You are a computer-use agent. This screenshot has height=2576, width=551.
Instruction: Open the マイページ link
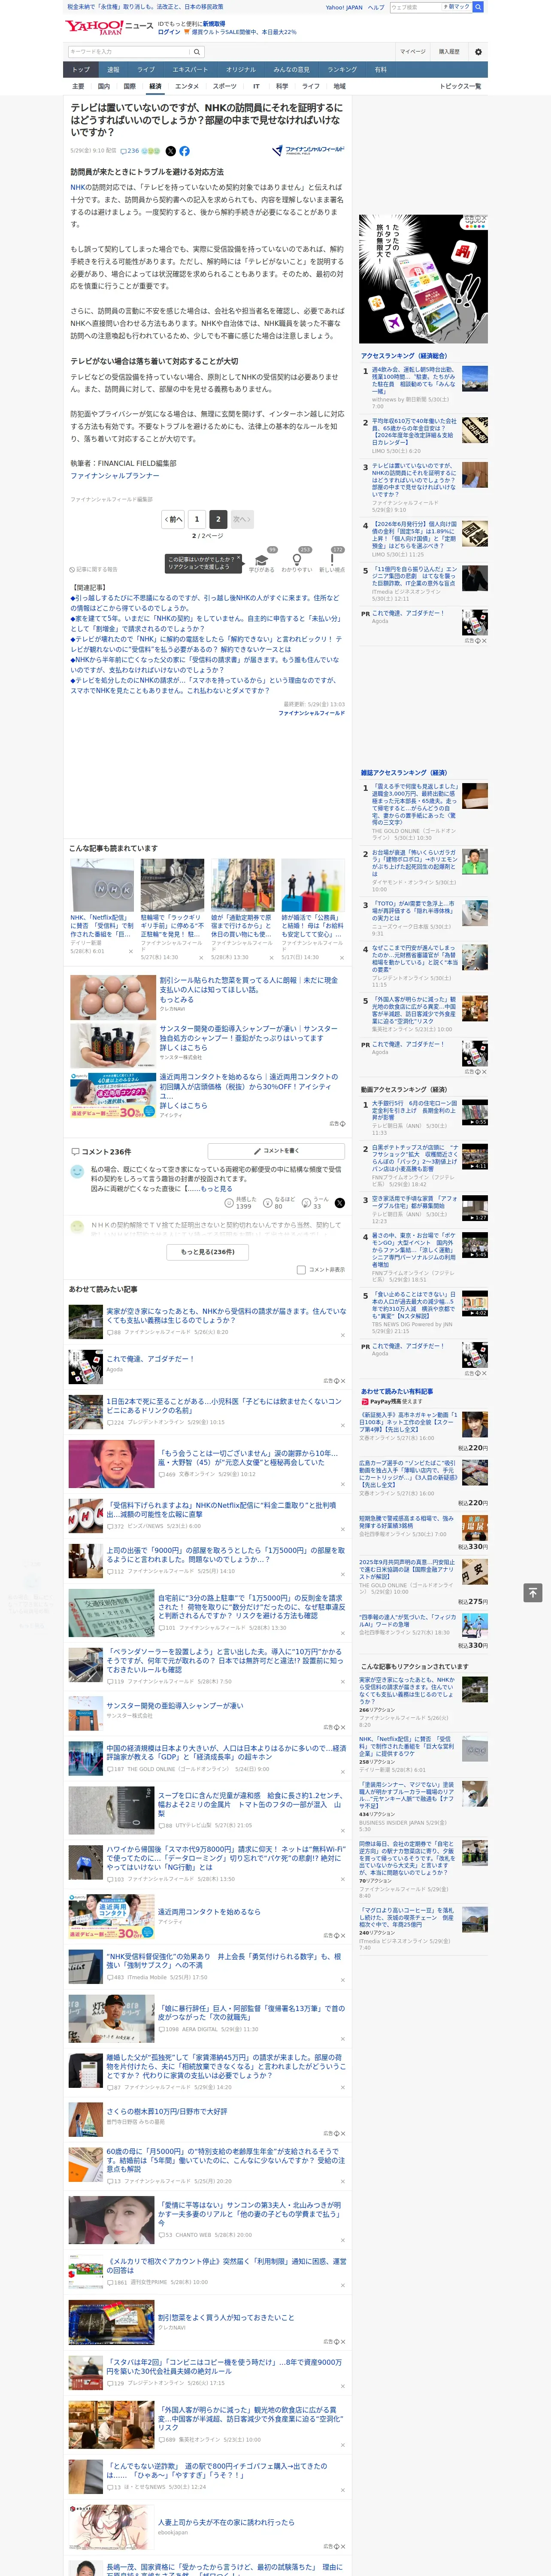[x=412, y=51]
